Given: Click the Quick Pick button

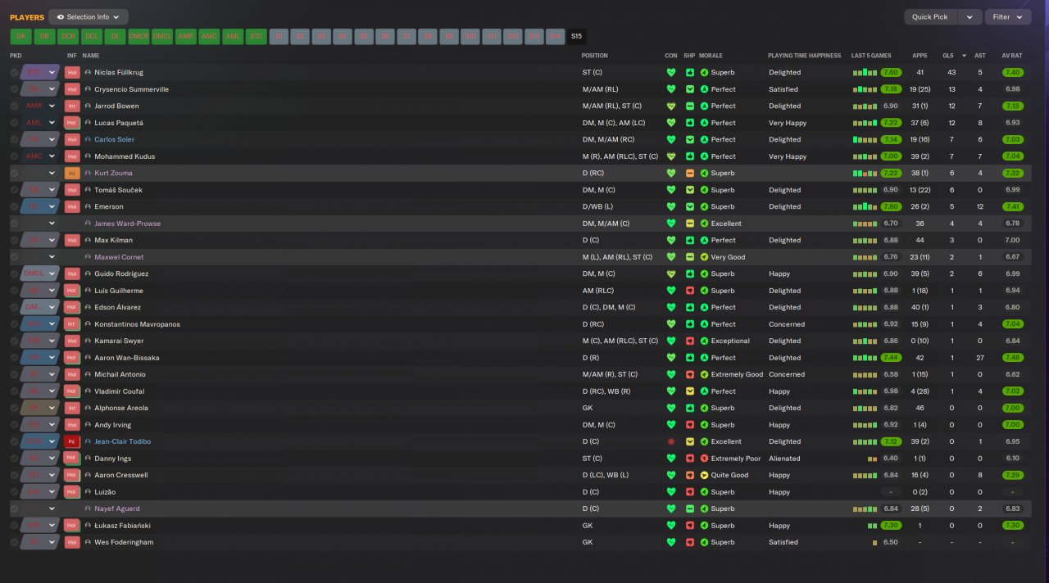Looking at the screenshot, I should pos(930,16).
